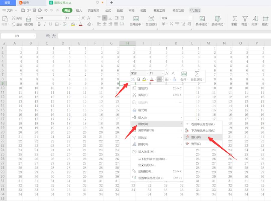Viewport: 271px width, 201px height.
Task: Open Conditional Formatting (条件格式) dropdown
Action: [x=202, y=21]
